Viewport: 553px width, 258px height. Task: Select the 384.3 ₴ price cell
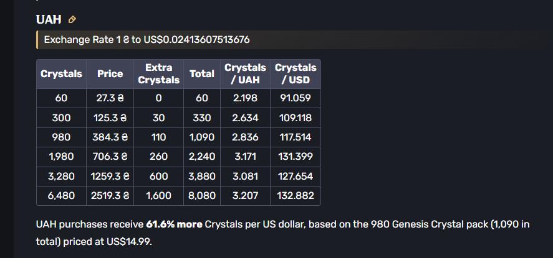coord(110,137)
